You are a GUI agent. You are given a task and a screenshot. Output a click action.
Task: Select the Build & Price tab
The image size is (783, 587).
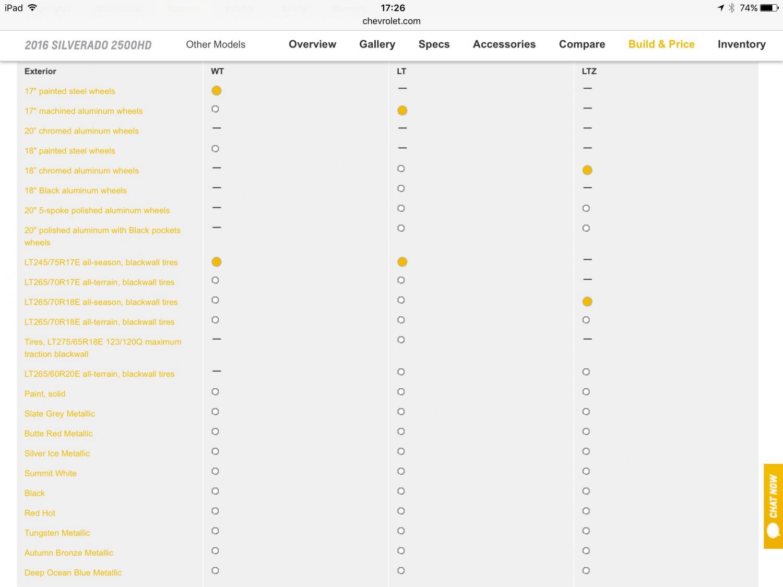(x=661, y=44)
